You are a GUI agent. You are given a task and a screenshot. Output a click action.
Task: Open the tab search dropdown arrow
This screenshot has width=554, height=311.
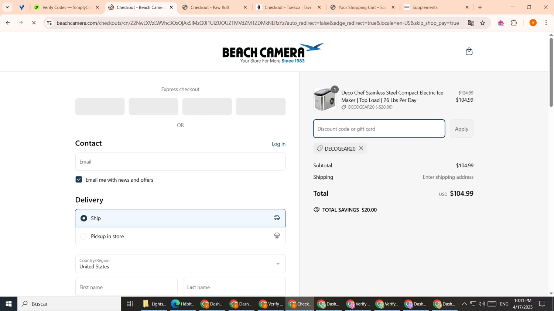point(7,7)
